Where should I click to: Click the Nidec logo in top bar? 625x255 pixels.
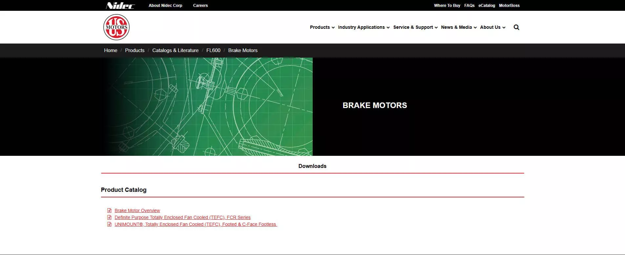point(120,6)
